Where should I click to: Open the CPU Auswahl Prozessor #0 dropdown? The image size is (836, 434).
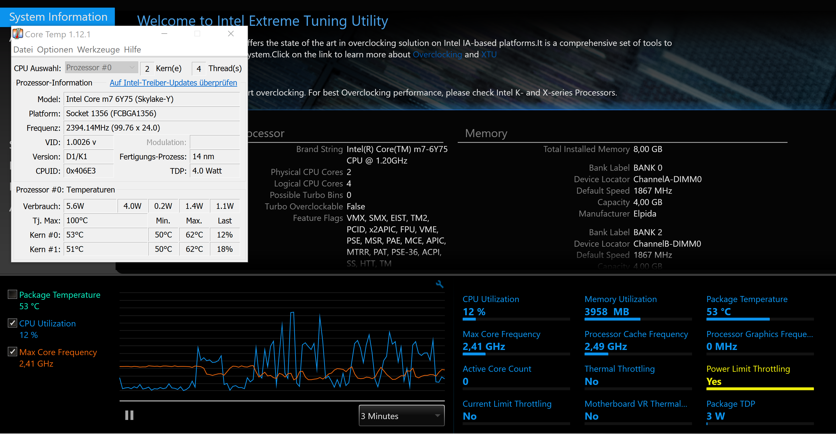[101, 67]
